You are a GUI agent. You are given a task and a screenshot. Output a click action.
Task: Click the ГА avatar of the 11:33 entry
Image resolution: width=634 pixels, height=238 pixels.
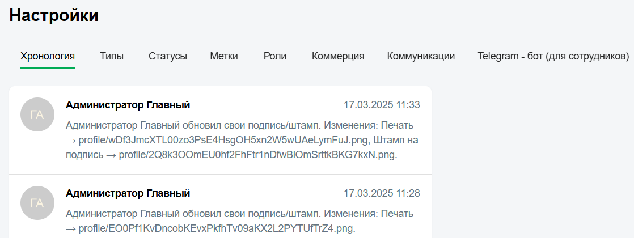tap(37, 114)
